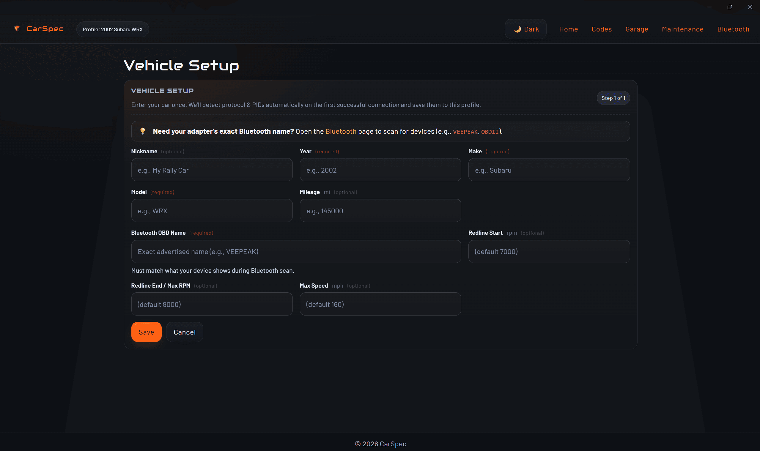Click into the Make field
This screenshot has height=451, width=760.
tap(549, 170)
